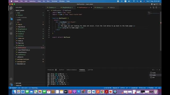Image resolution: width=170 pixels, height=95 pixels.
Task: Open the Explorer view in activity bar
Action: [11, 8]
